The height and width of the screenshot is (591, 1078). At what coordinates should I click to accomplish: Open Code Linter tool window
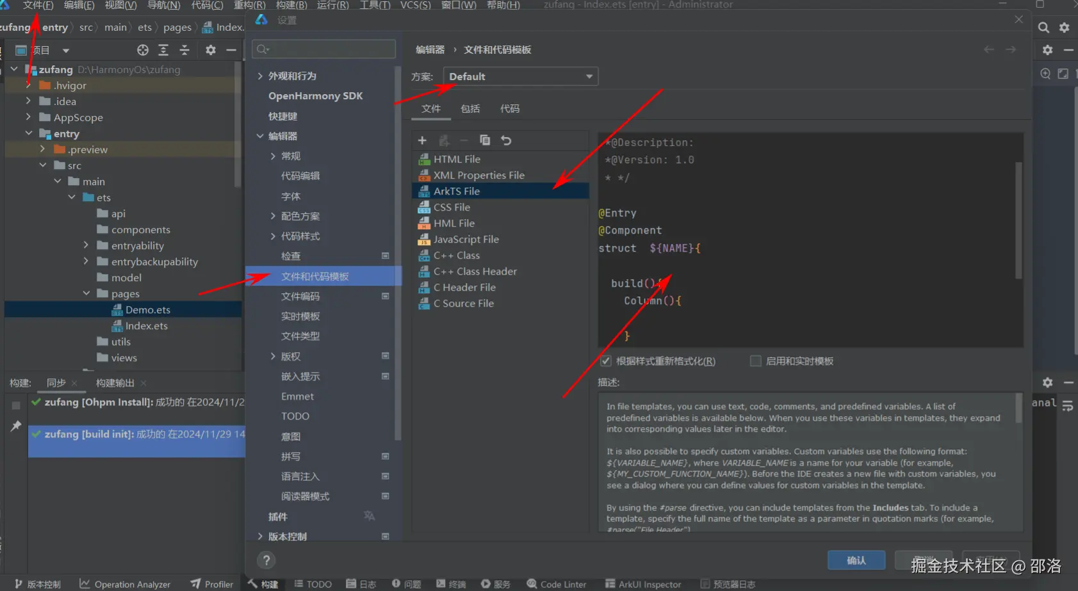click(x=557, y=584)
